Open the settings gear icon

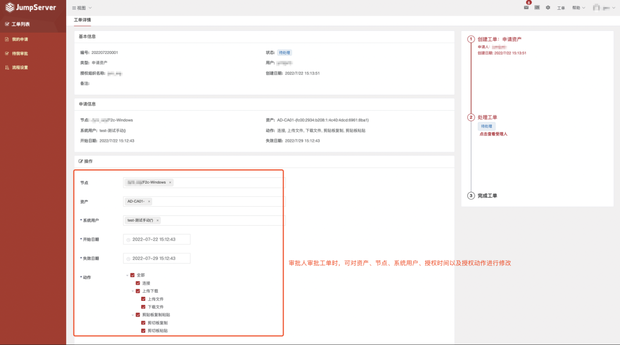click(548, 7)
